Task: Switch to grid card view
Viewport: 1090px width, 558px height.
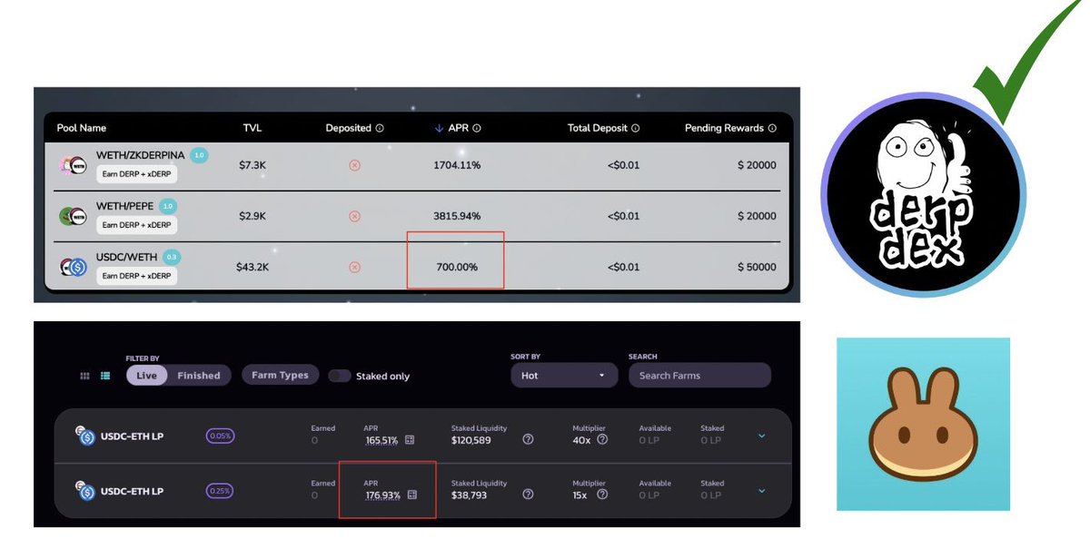Action: point(85,376)
